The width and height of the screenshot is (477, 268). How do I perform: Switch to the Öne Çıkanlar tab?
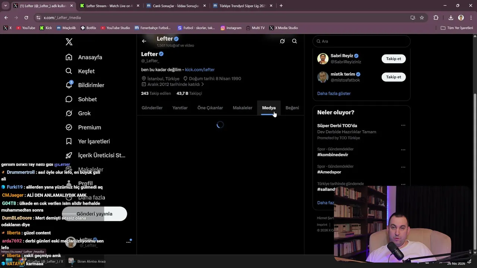pos(210,108)
